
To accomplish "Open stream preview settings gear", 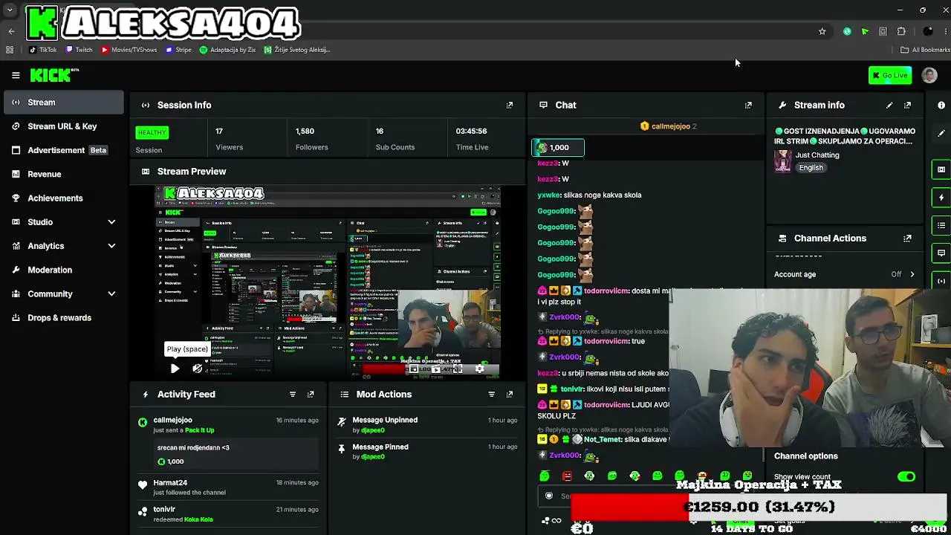I will pyautogui.click(x=480, y=369).
